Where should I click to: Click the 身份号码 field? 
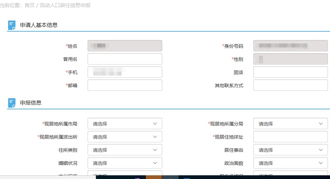290,46
